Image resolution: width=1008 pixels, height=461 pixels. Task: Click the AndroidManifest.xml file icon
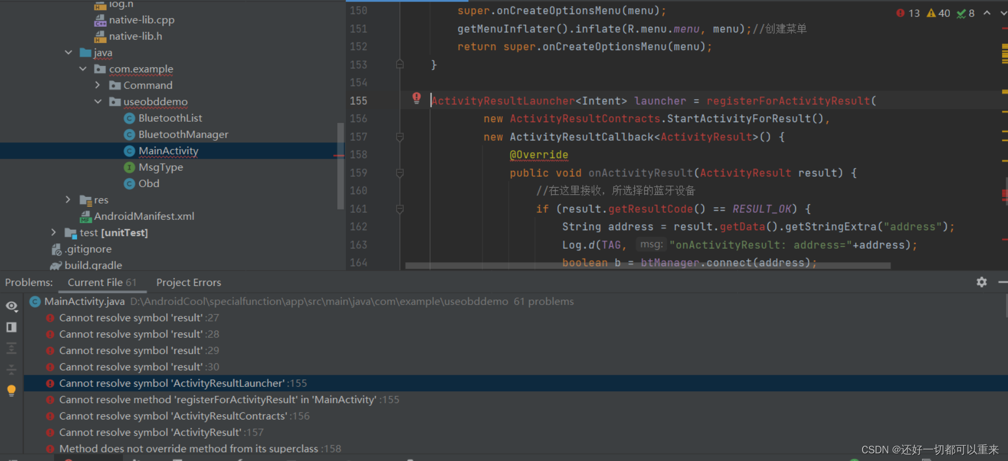[86, 217]
